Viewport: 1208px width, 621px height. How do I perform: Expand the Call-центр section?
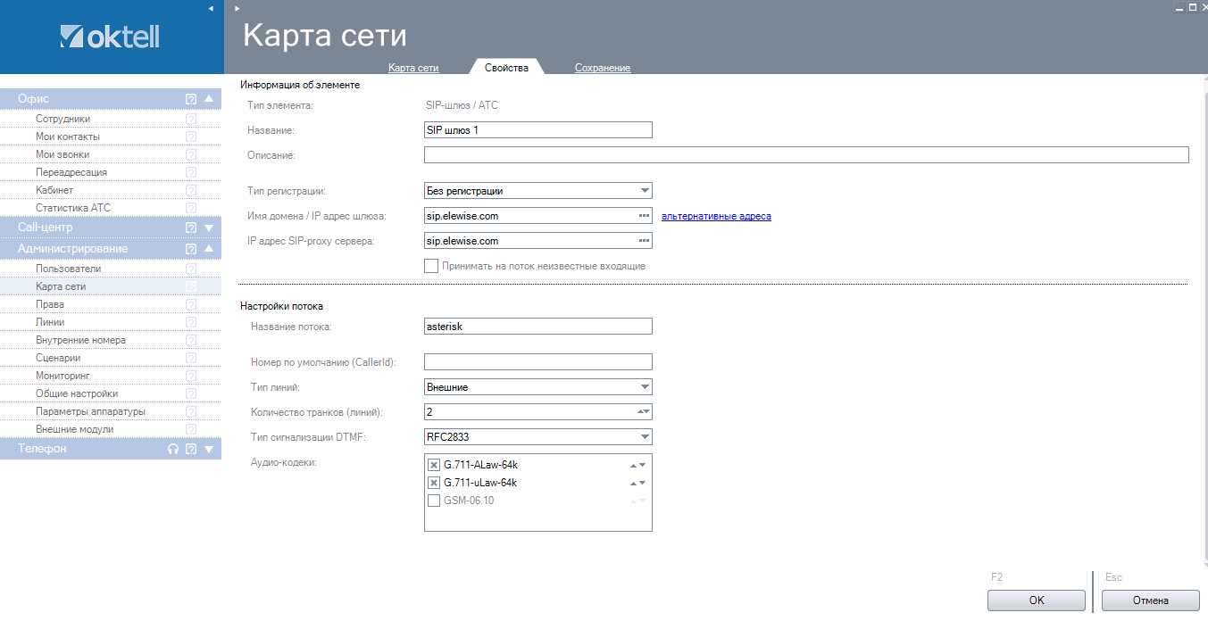209,228
